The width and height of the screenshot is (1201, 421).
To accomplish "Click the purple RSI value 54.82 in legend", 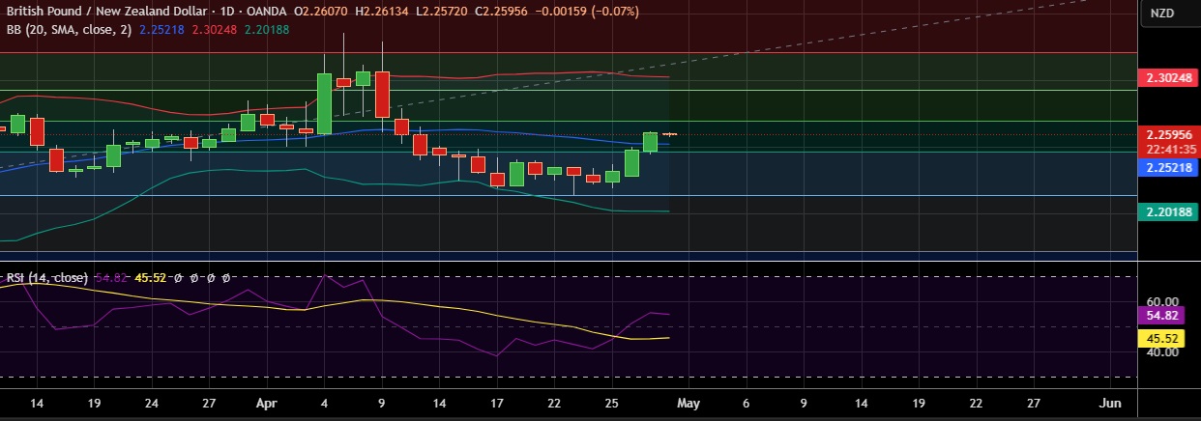I will pos(111,278).
